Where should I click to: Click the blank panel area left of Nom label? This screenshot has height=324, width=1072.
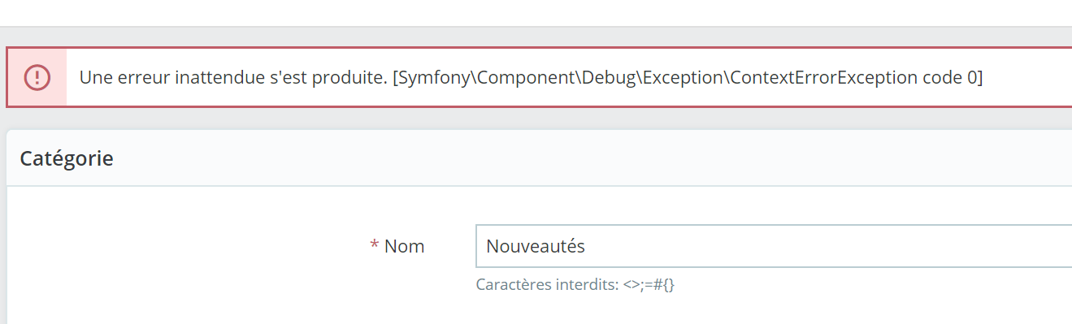pos(187,247)
